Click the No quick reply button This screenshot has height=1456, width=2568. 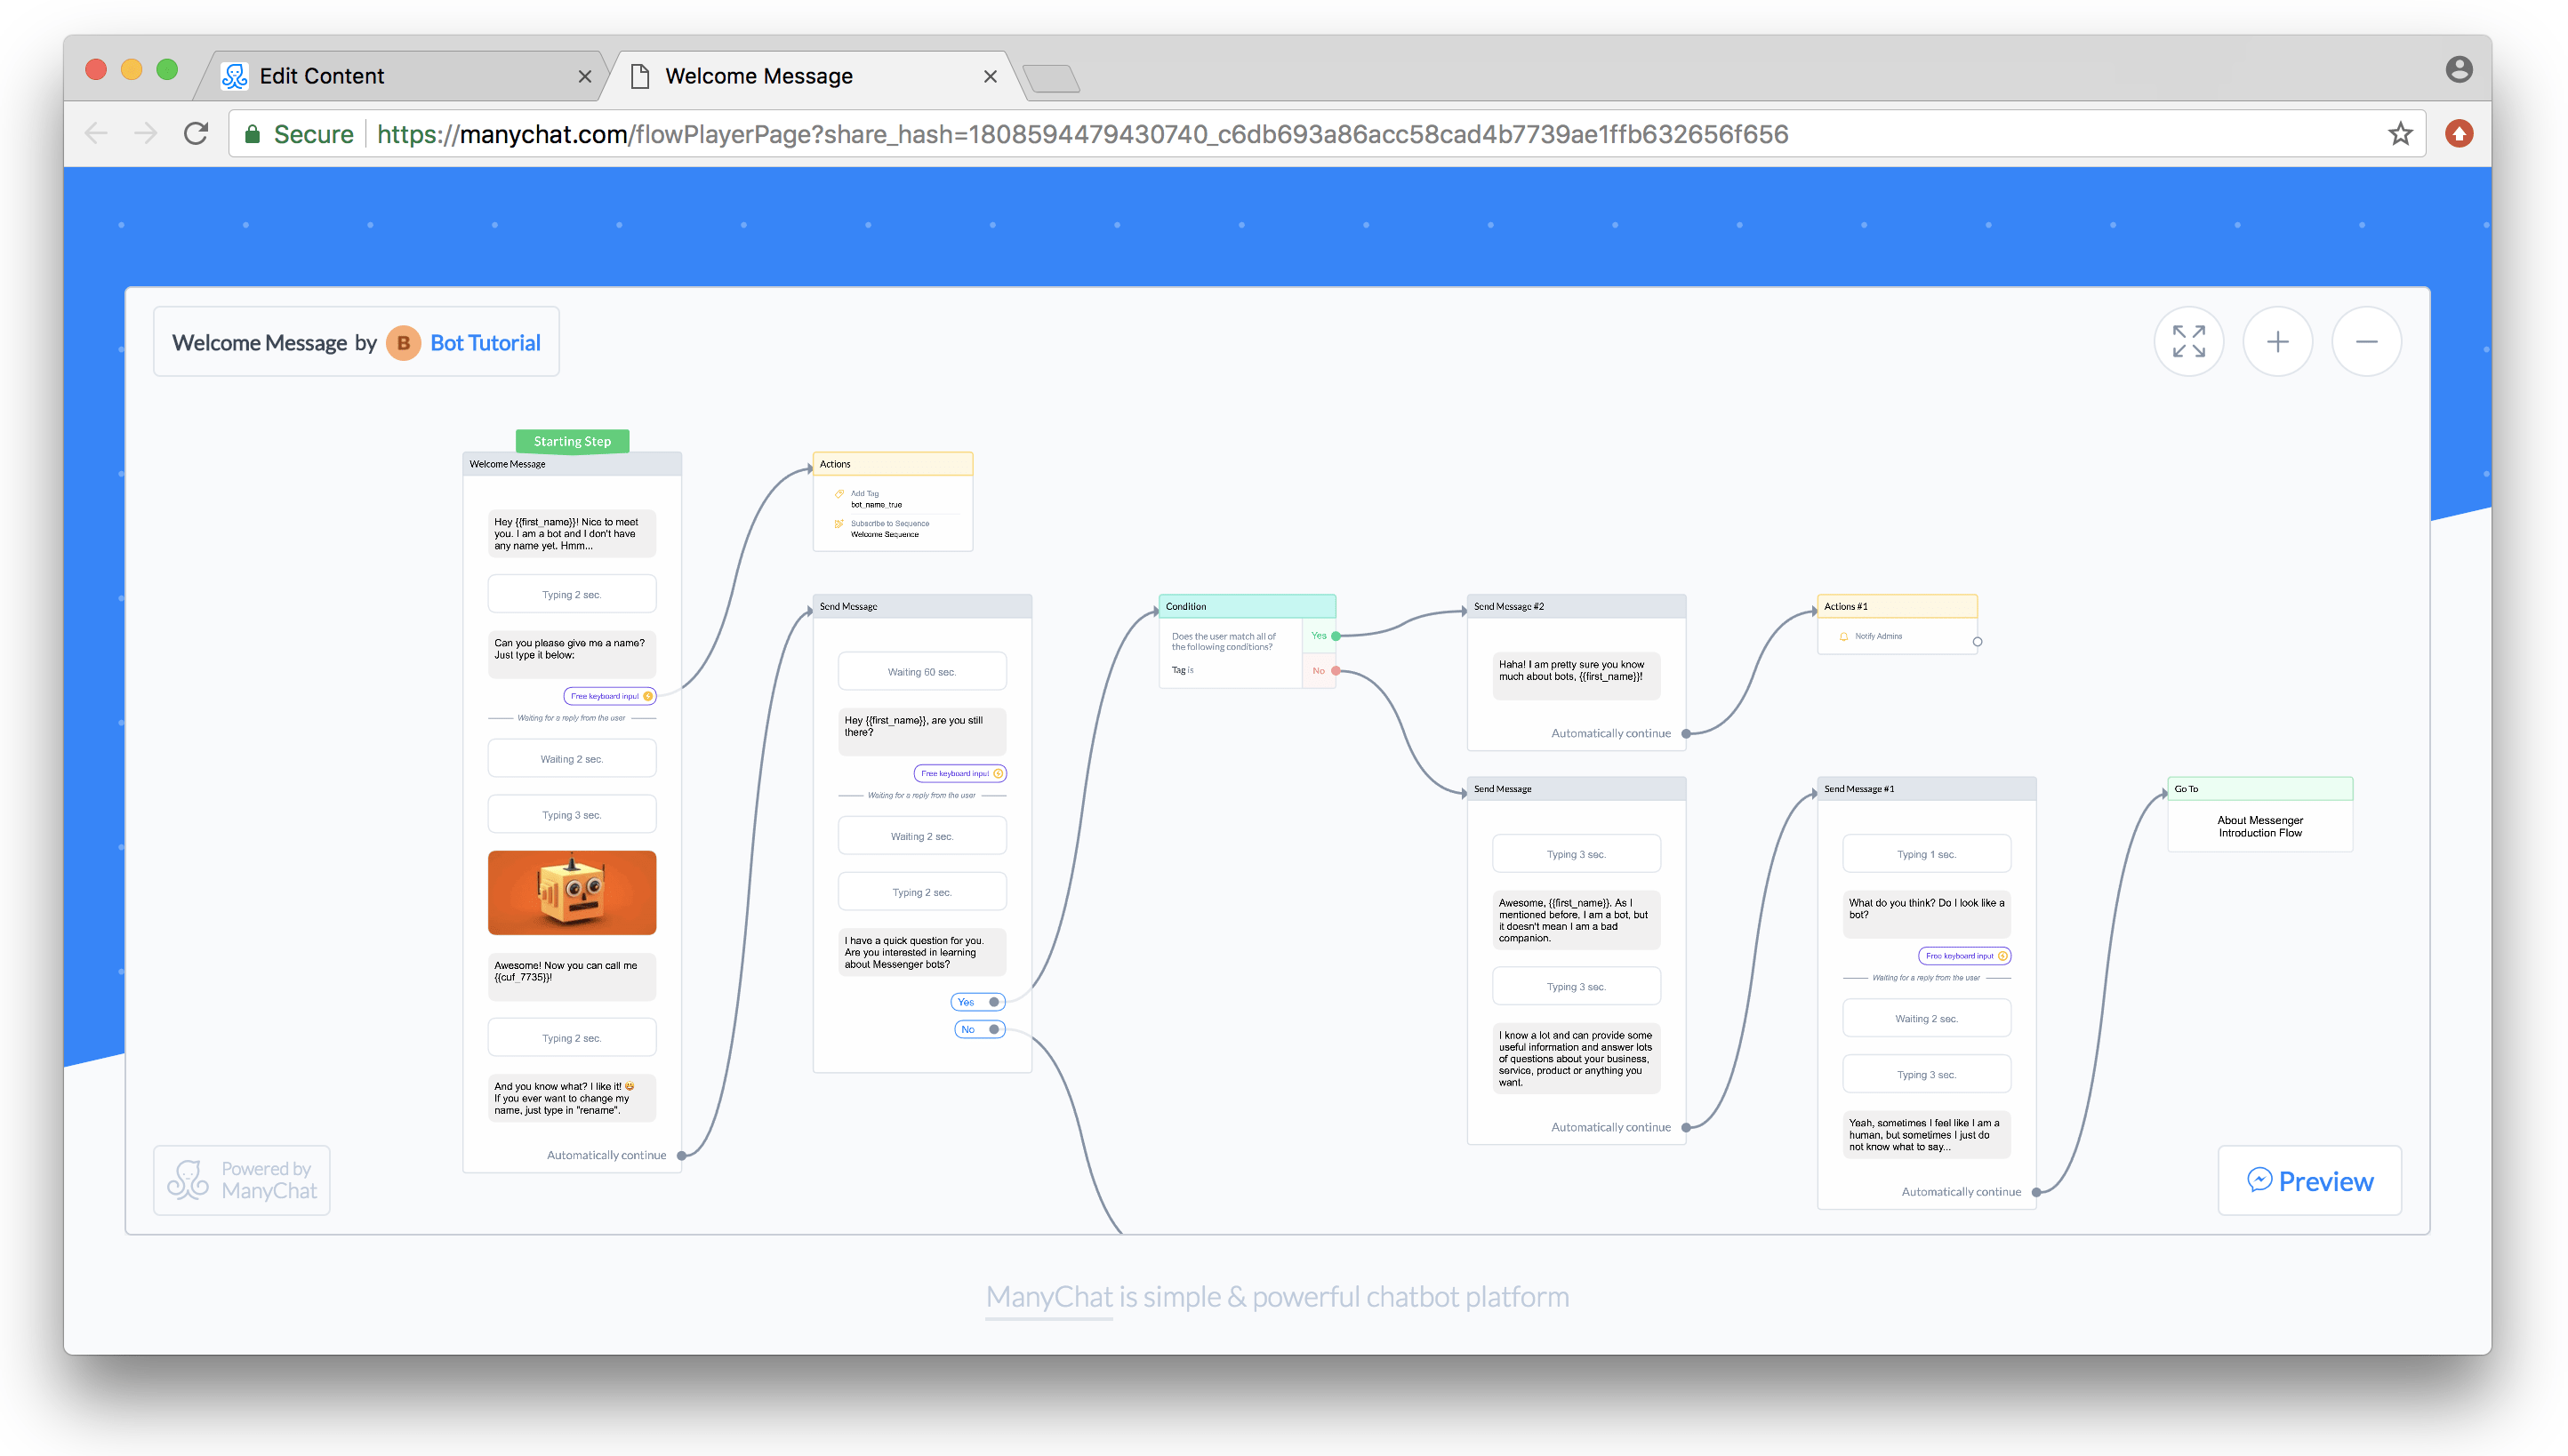tap(981, 1029)
